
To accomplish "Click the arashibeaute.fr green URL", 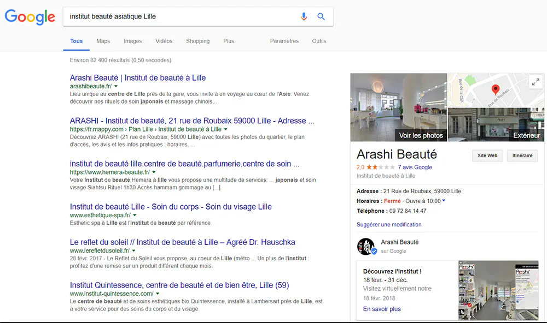I will [91, 86].
